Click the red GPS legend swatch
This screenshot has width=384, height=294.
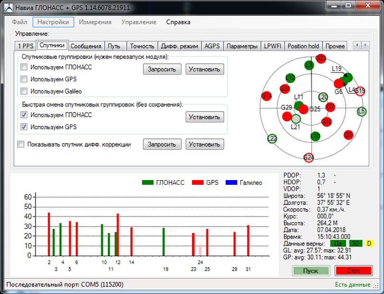click(198, 182)
